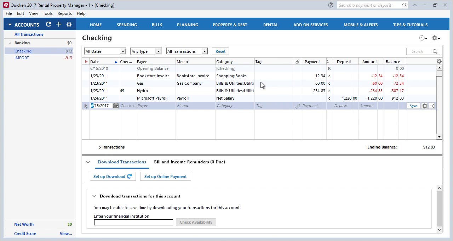The width and height of the screenshot is (453, 241).
Task: Split the new transaction with split icon
Action: click(x=431, y=106)
